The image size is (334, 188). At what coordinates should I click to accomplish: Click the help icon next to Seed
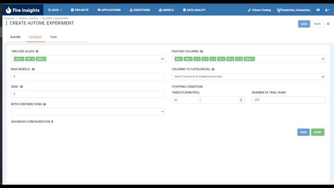click(x=21, y=87)
